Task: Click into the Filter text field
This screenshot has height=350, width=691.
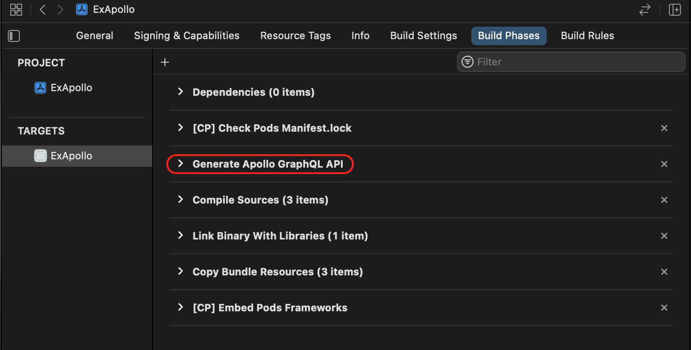Action: coord(571,62)
